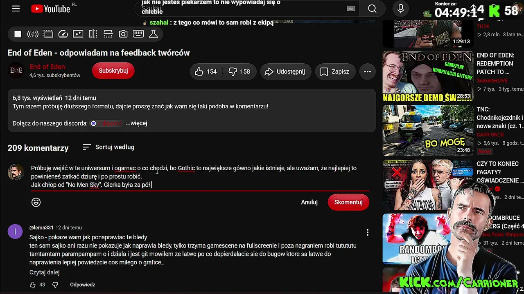Open Sortuj według comment sorting dropdown
Image resolution: width=524 pixels, height=294 pixels.
(108, 147)
